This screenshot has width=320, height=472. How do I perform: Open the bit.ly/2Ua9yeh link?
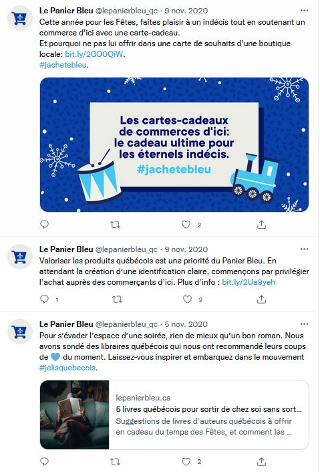(249, 282)
